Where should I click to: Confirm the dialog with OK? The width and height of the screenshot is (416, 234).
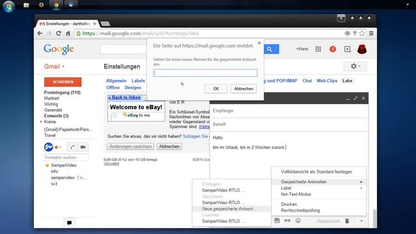(216, 88)
